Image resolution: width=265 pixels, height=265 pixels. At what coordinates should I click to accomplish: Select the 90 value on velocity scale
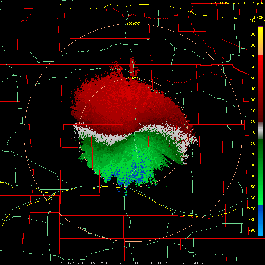point(253,34)
